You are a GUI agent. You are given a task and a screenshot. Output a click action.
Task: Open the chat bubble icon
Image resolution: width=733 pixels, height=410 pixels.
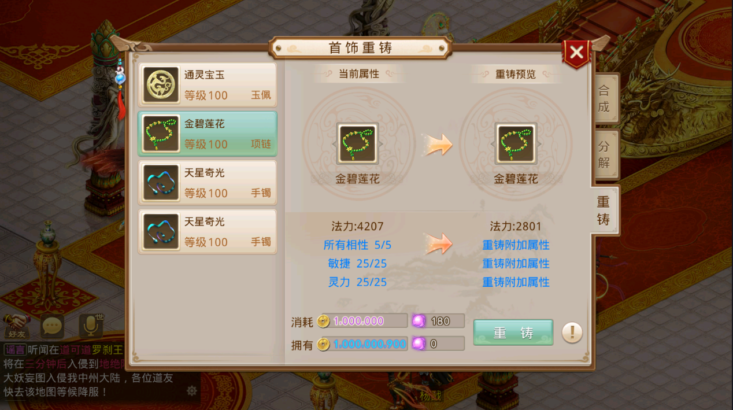coord(52,327)
